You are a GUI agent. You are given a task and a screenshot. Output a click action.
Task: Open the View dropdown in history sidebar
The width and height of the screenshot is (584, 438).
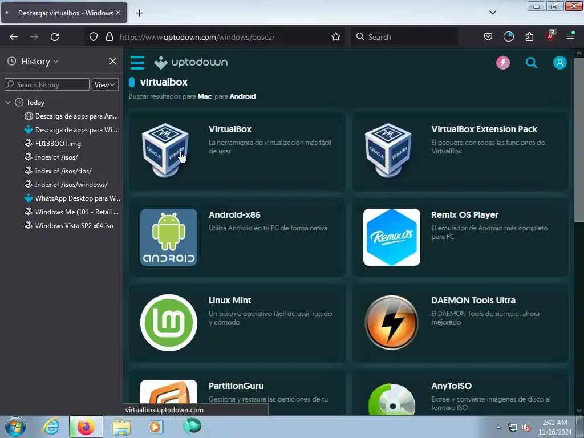tap(105, 84)
